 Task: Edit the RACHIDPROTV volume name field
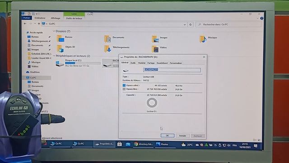[172, 70]
